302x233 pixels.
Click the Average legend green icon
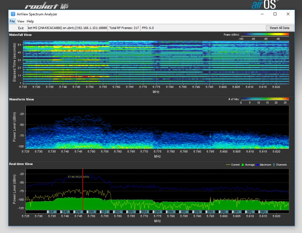click(x=243, y=165)
